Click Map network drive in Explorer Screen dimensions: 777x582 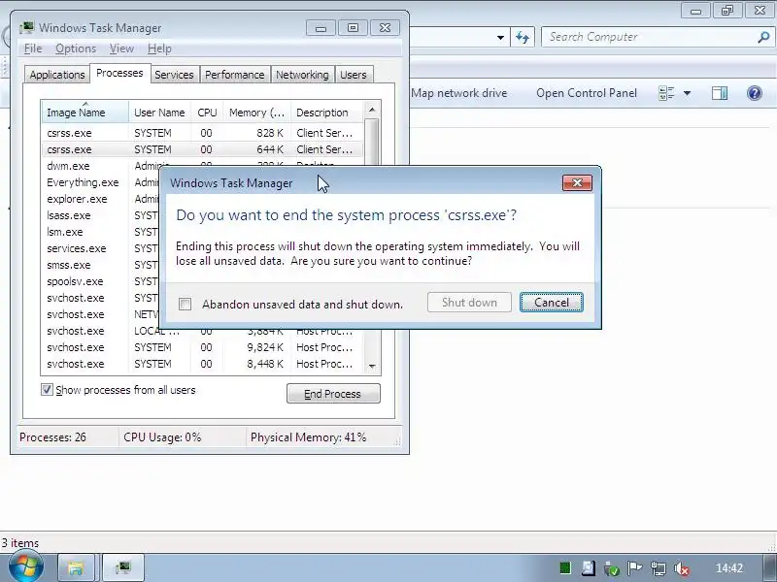(x=458, y=93)
